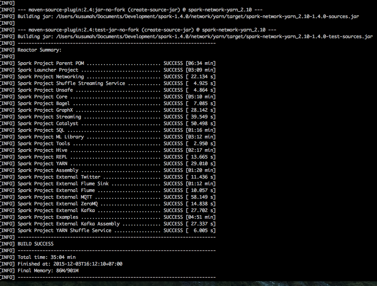Image resolution: width=377 pixels, height=286 pixels.
Task: Click the Spark Project External Twitter line
Action: (116, 177)
